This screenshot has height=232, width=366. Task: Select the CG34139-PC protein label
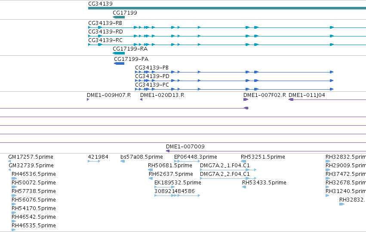152,85
